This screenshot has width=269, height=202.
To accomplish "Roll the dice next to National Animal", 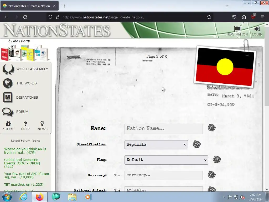I will tap(211, 189).
